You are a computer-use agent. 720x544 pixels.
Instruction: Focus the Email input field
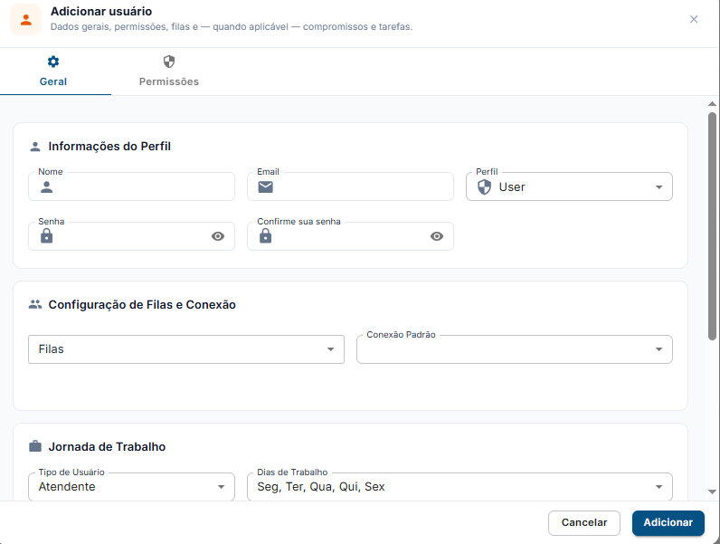350,186
